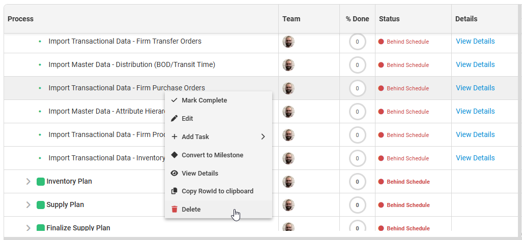Open View Details link for Distribution (BOD/Transit Time)
The width and height of the screenshot is (522, 240).
(475, 65)
